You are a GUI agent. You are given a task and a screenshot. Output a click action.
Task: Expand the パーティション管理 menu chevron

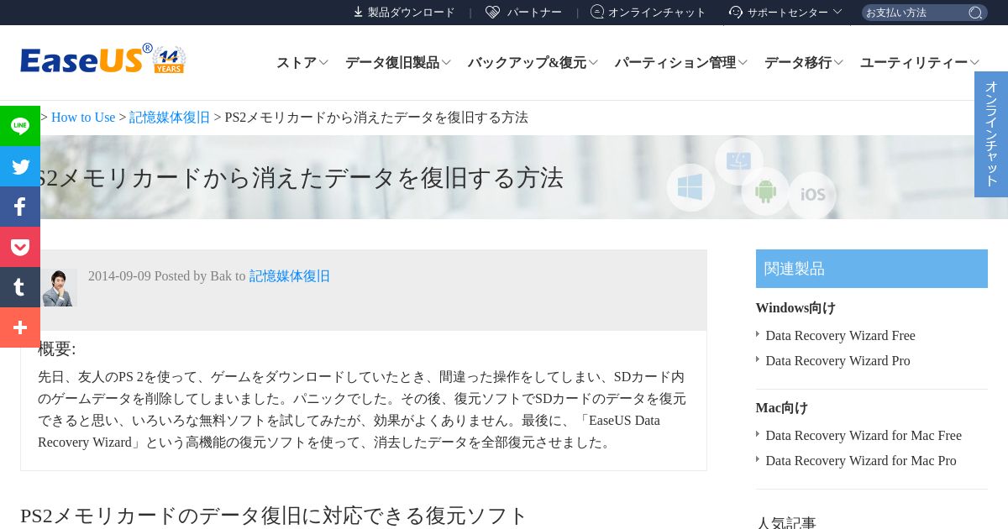[x=743, y=63]
